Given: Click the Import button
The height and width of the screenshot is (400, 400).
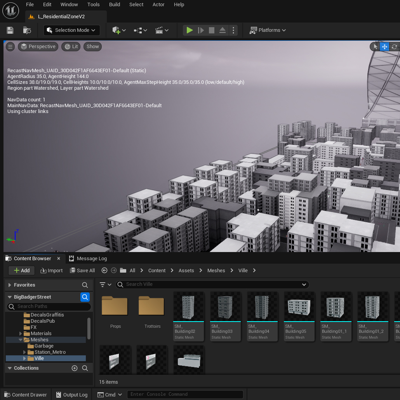Looking at the screenshot, I should 52,270.
